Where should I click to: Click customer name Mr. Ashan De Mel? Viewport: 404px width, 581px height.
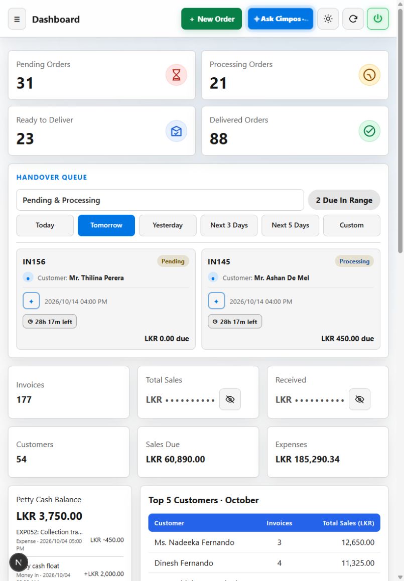click(282, 278)
